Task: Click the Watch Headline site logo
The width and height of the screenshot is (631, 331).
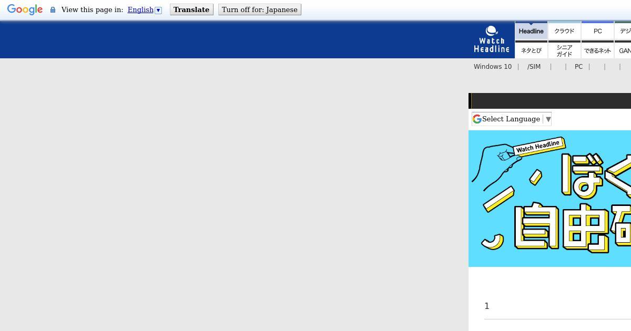Action: click(x=492, y=39)
